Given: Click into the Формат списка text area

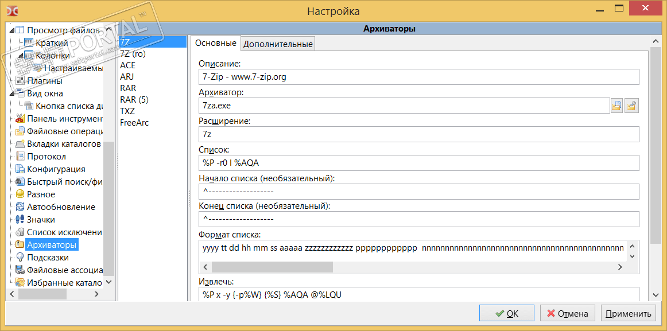Looking at the screenshot, I should pyautogui.click(x=413, y=250).
